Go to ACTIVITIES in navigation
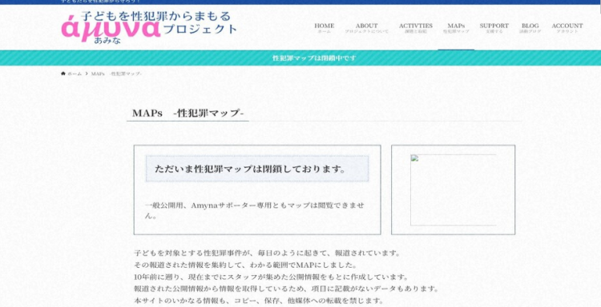This screenshot has width=601, height=307. tap(415, 28)
